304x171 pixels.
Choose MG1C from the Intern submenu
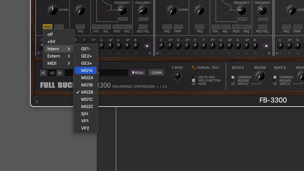point(86,100)
